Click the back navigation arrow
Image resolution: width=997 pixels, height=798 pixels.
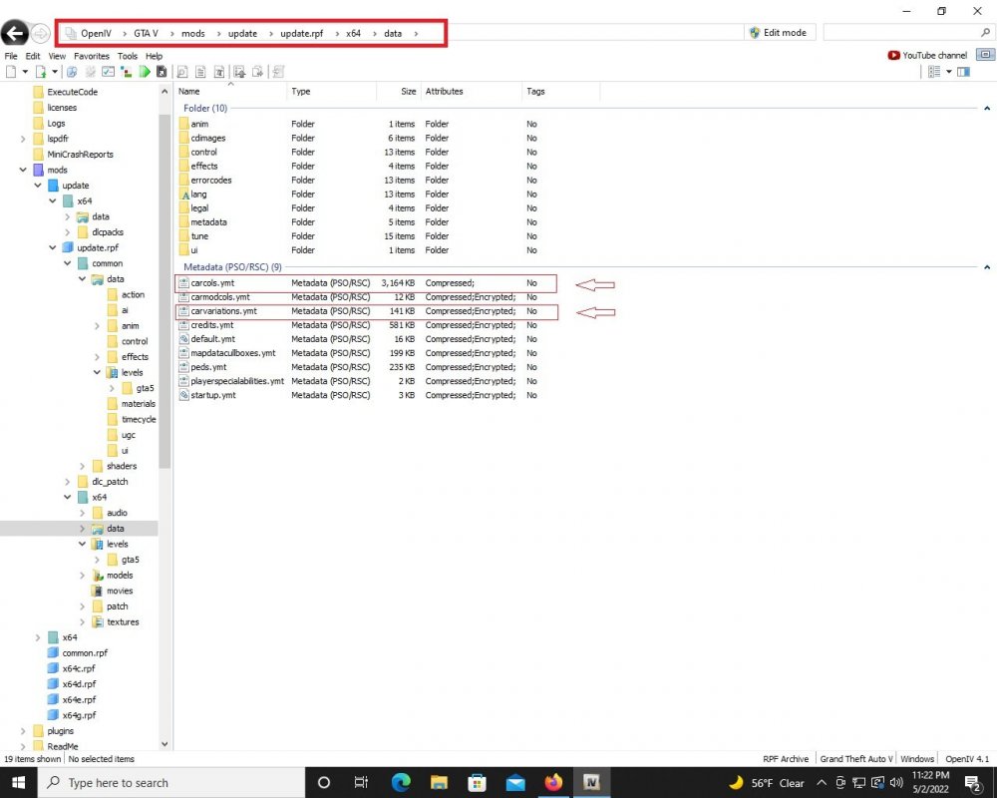pos(14,33)
